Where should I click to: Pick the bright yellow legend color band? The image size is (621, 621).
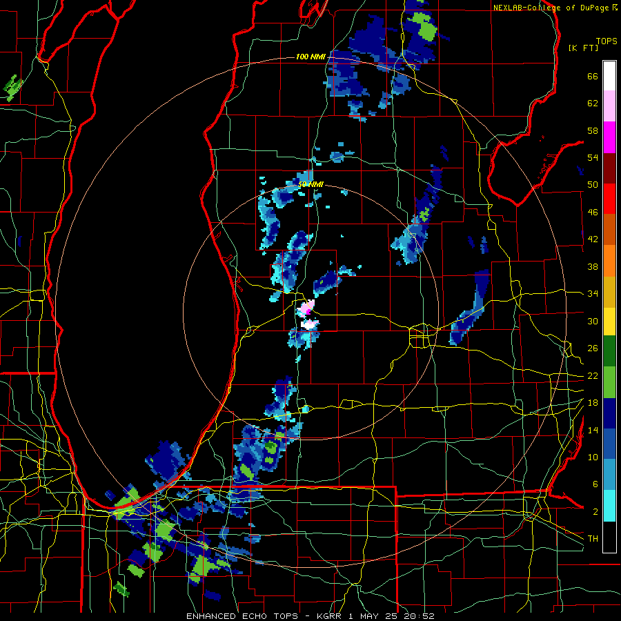click(609, 322)
